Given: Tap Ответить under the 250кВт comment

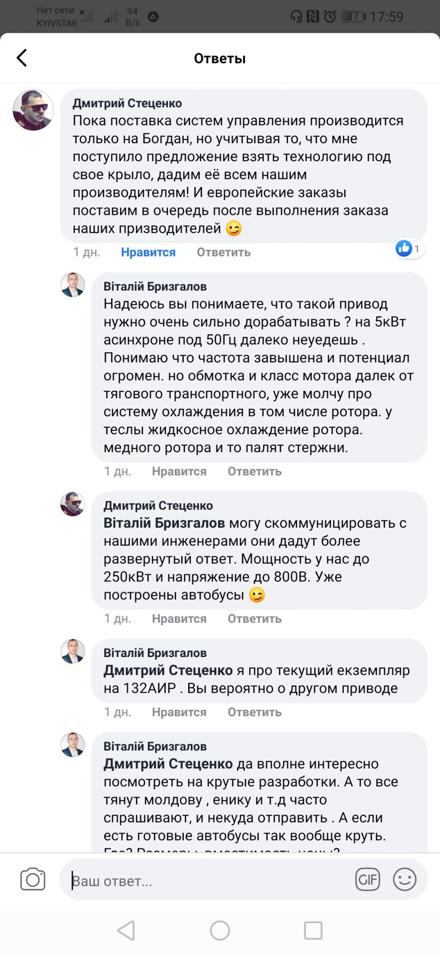Looking at the screenshot, I should pos(254,619).
